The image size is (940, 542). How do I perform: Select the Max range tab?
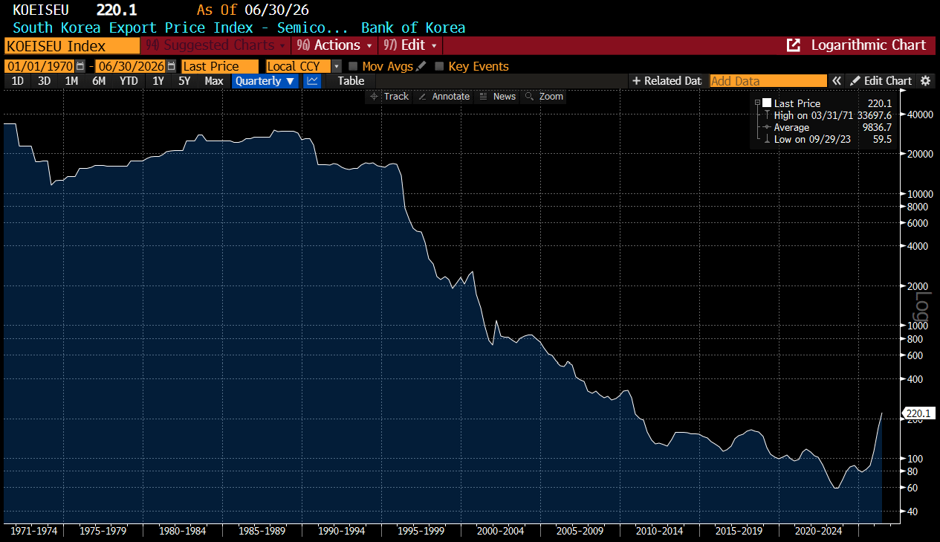(214, 80)
